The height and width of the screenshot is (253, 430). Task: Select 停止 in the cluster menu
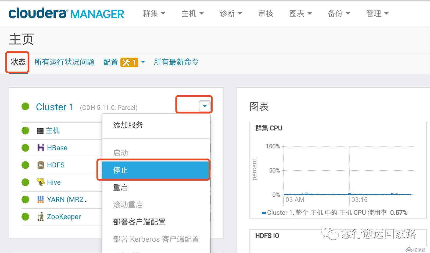tap(156, 170)
